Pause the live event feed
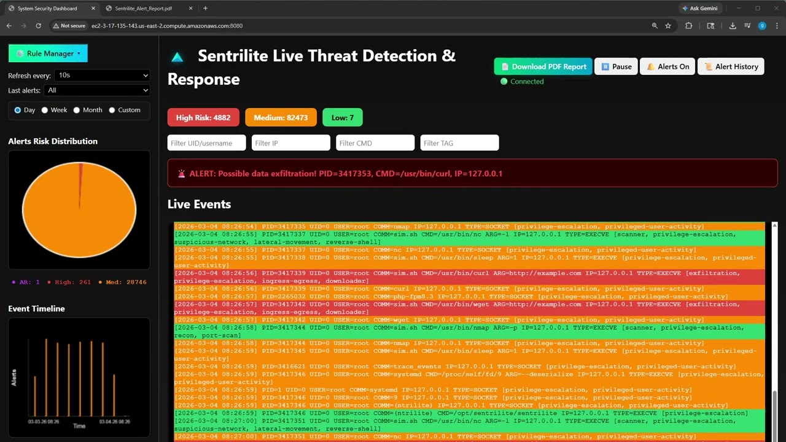 tap(616, 66)
